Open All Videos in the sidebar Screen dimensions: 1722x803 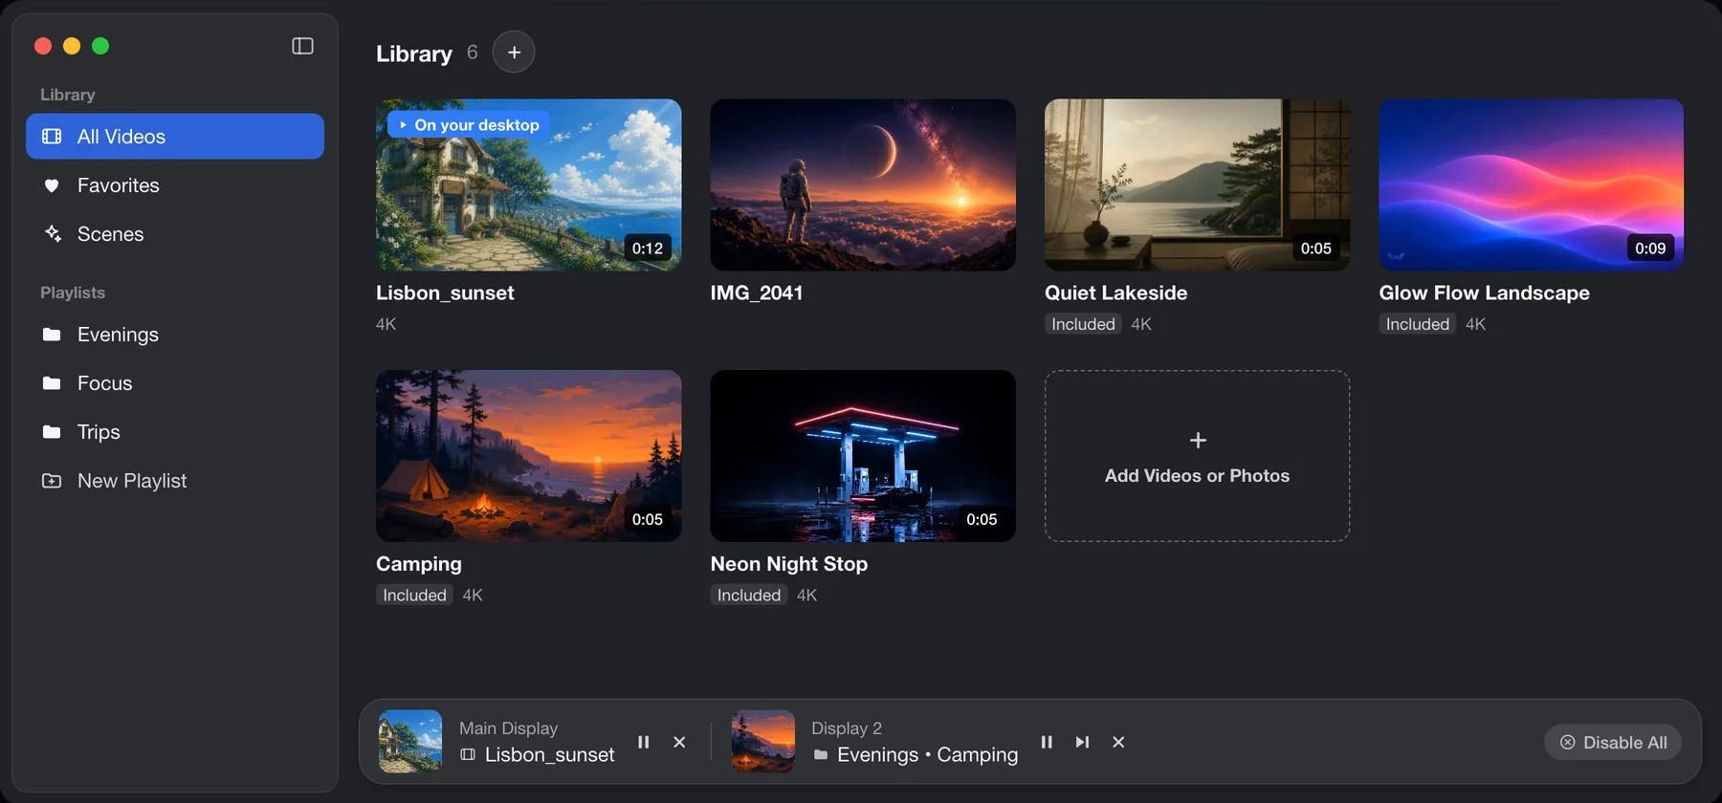[x=175, y=137]
